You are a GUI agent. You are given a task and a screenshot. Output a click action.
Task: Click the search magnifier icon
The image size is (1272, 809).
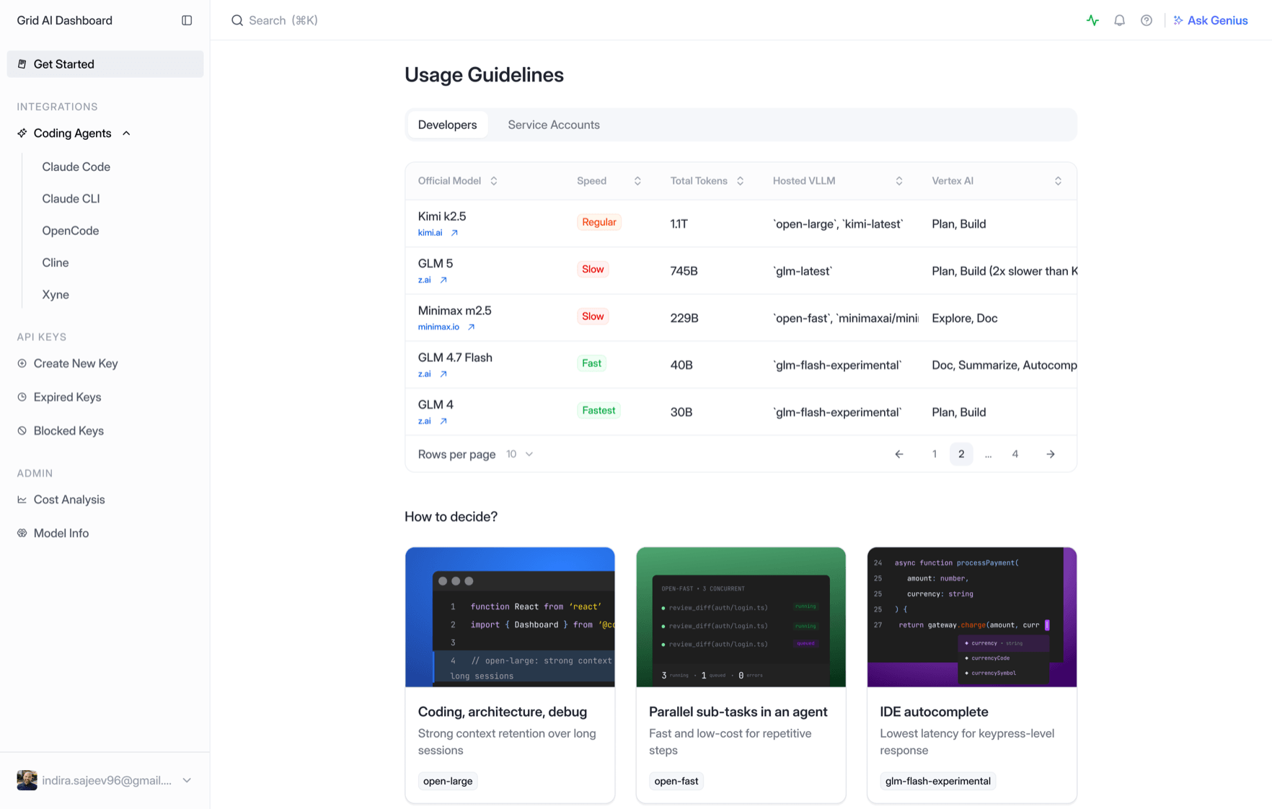[237, 20]
